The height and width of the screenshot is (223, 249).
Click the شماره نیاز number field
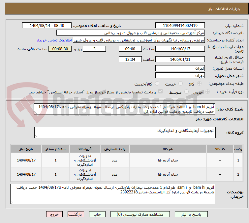(x=180, y=26)
